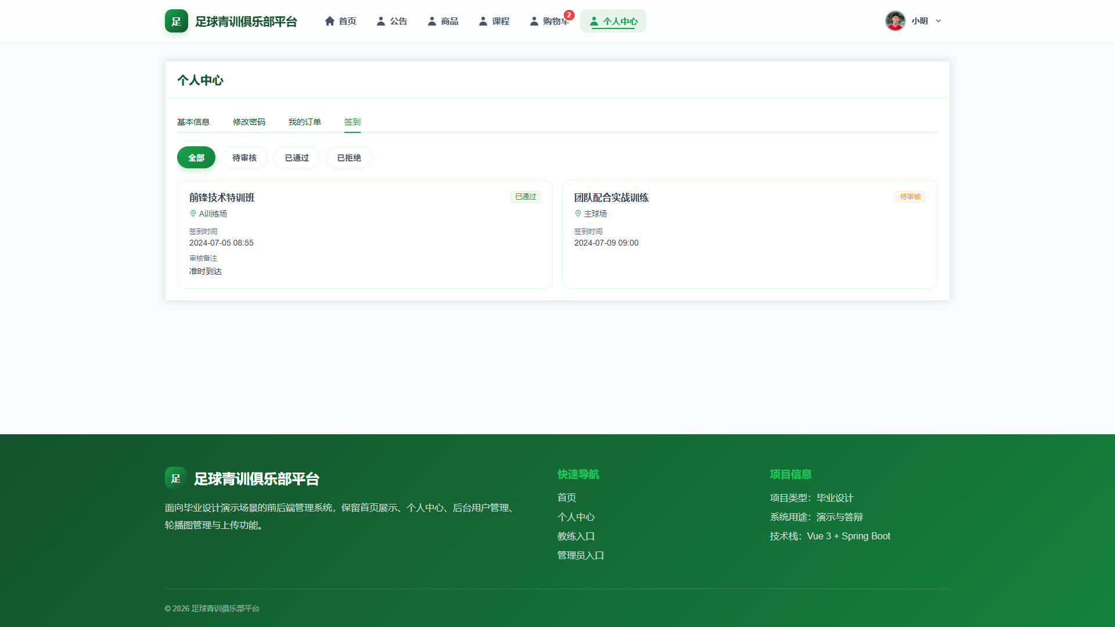The image size is (1115, 627).
Task: Click the 小明 user avatar picture
Action: 895,21
